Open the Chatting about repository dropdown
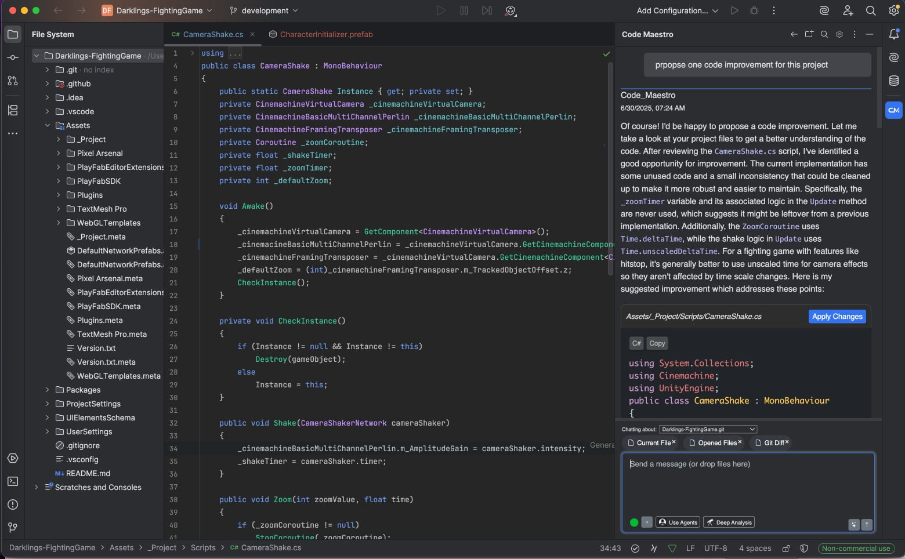 click(x=708, y=429)
